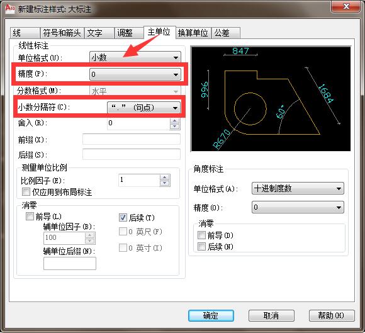Open the 换算单位 tab
Image resolution: width=365 pixels, height=333 pixels.
pyautogui.click(x=193, y=33)
